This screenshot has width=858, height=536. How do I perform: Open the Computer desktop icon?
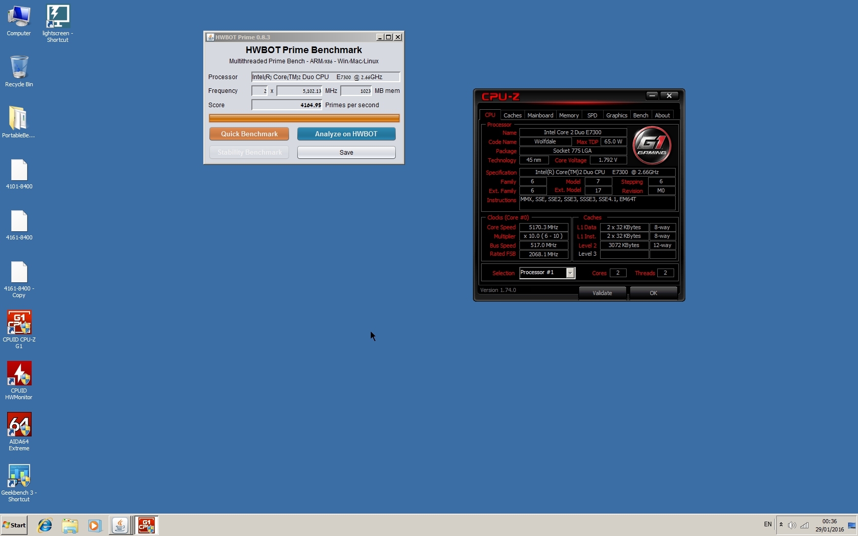tap(19, 21)
